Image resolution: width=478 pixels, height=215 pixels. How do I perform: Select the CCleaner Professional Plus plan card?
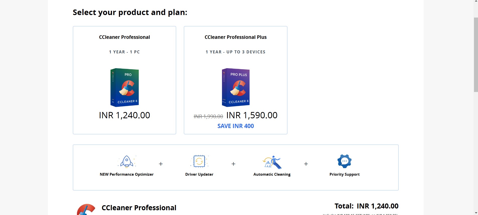[x=235, y=80]
